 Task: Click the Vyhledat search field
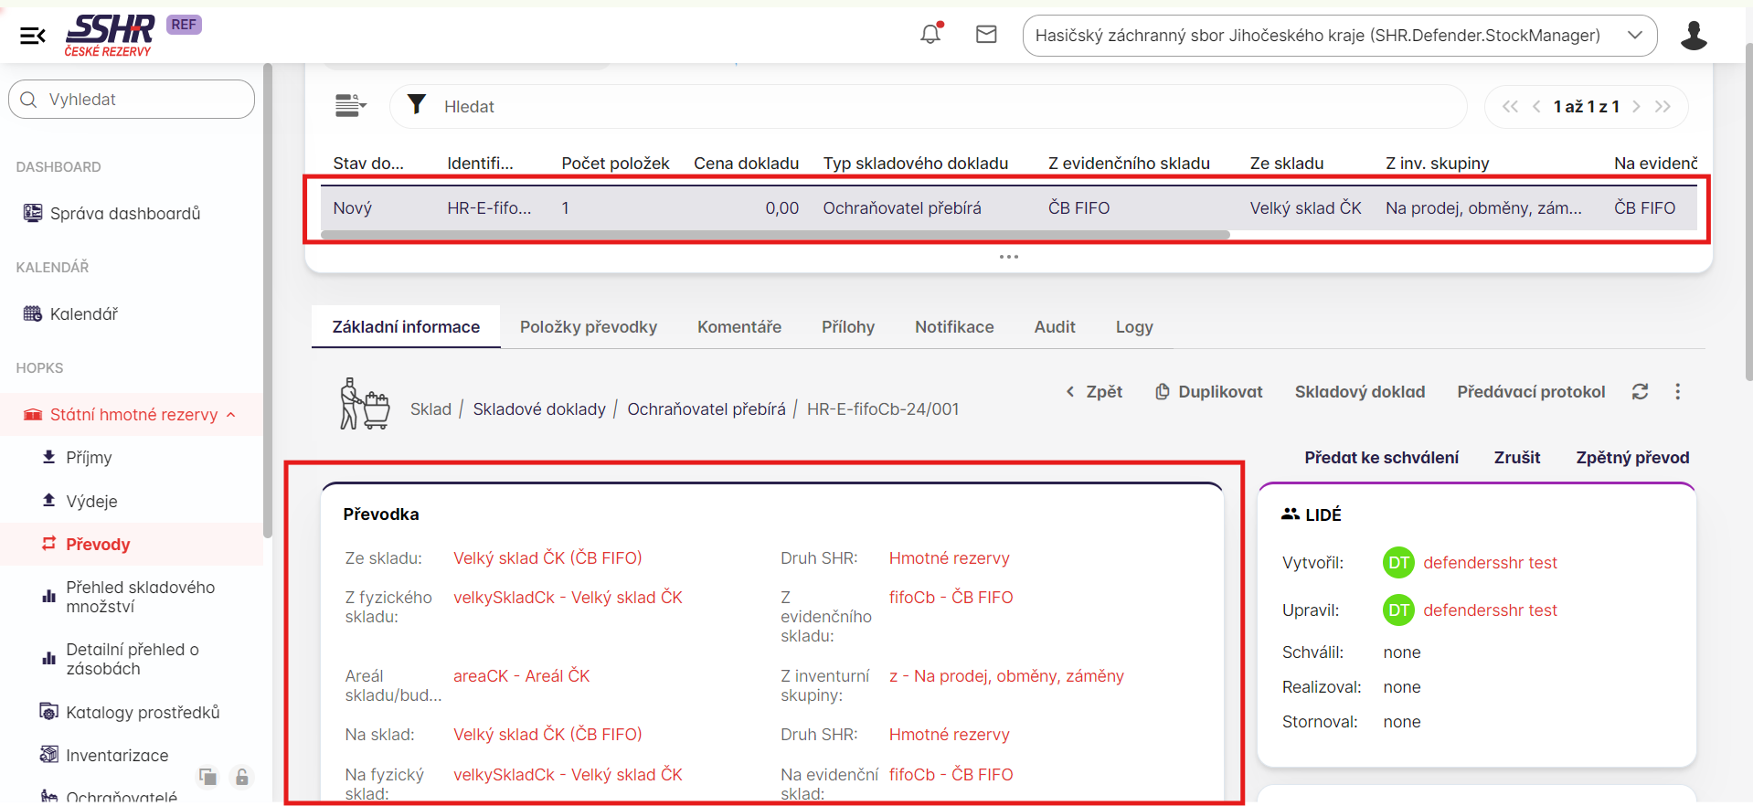coord(133,100)
